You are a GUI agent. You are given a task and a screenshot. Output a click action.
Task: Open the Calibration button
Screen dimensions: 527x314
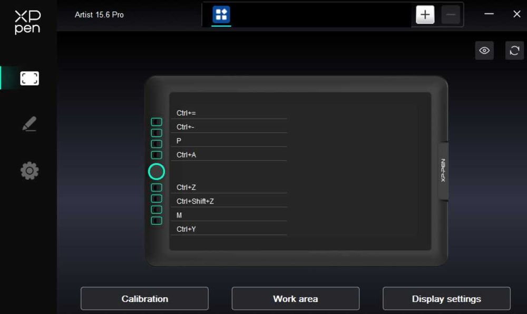click(144, 299)
